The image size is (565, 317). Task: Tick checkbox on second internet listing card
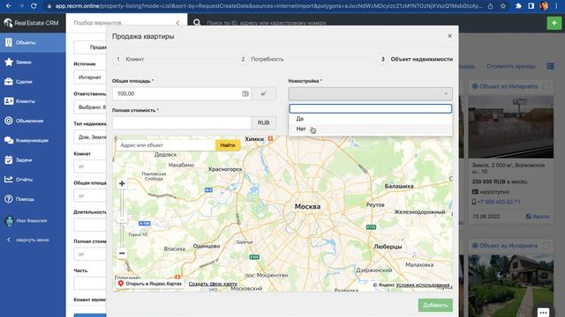546,246
